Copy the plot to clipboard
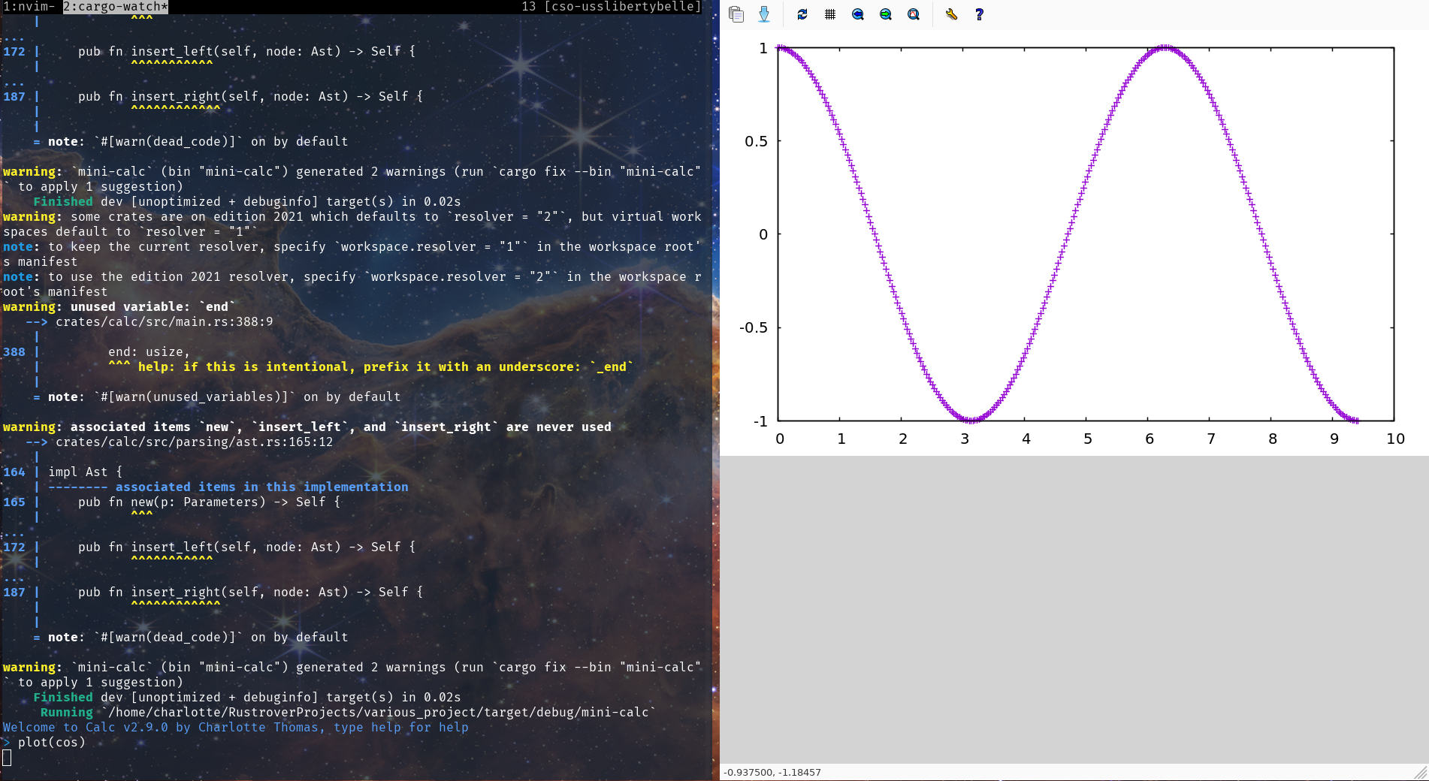The height and width of the screenshot is (781, 1429). (x=736, y=14)
